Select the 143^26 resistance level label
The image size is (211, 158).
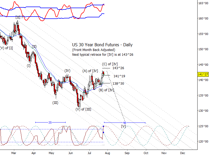[x=118, y=68]
